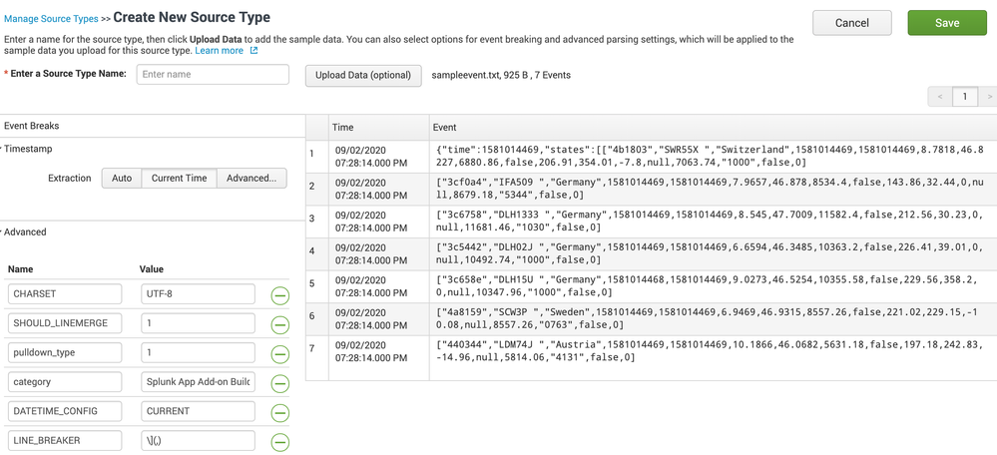997x455 pixels.
Task: Cancel source type creation
Action: pyautogui.click(x=851, y=23)
